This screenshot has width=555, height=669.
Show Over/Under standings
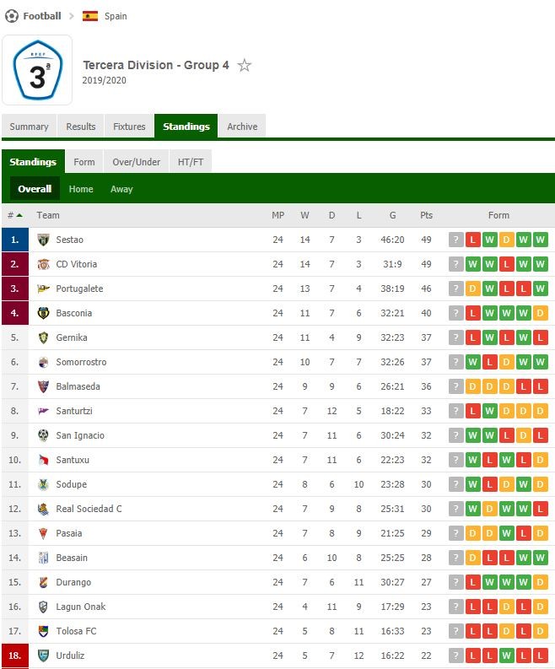click(136, 162)
